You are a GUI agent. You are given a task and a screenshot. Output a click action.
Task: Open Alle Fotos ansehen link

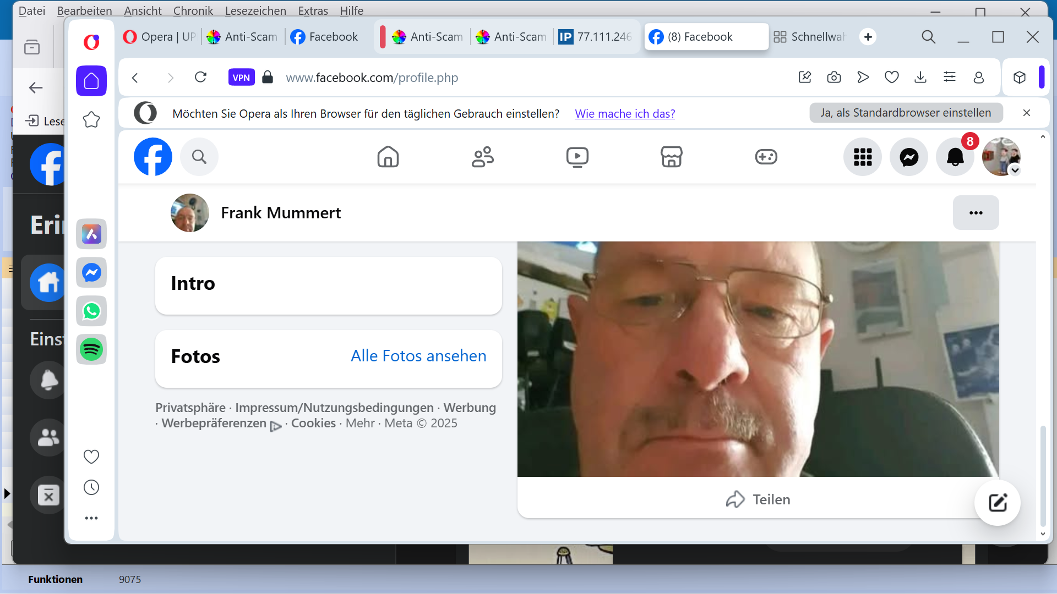point(418,356)
